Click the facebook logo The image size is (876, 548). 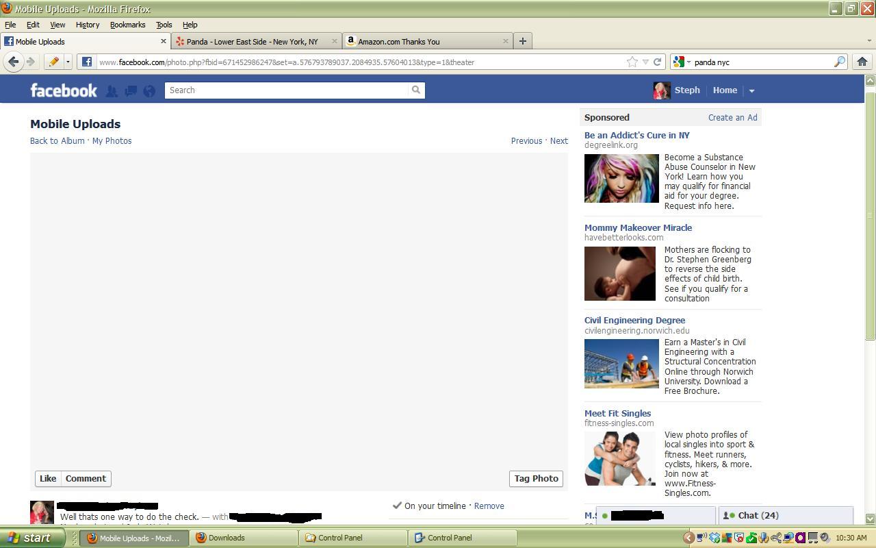(x=64, y=90)
